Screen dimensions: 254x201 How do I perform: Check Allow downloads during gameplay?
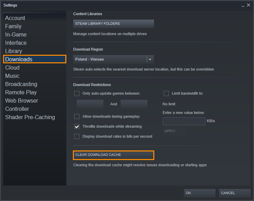pos(77,116)
